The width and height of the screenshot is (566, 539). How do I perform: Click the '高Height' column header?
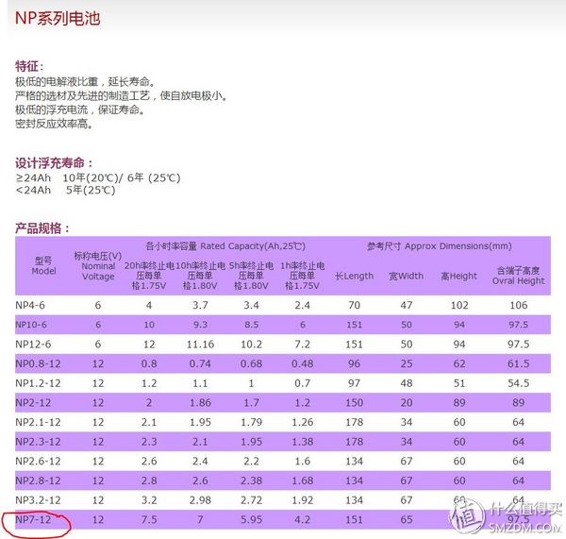click(458, 276)
